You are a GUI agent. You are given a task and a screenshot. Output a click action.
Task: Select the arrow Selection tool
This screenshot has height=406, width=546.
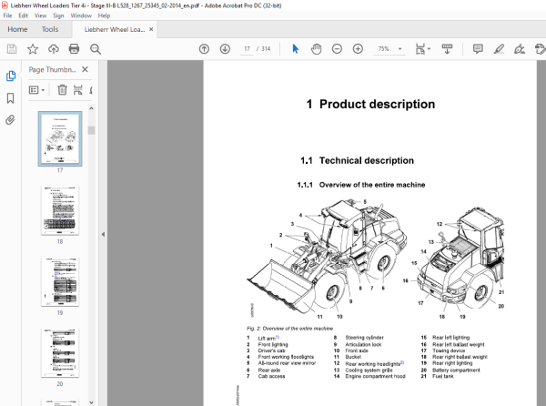295,49
